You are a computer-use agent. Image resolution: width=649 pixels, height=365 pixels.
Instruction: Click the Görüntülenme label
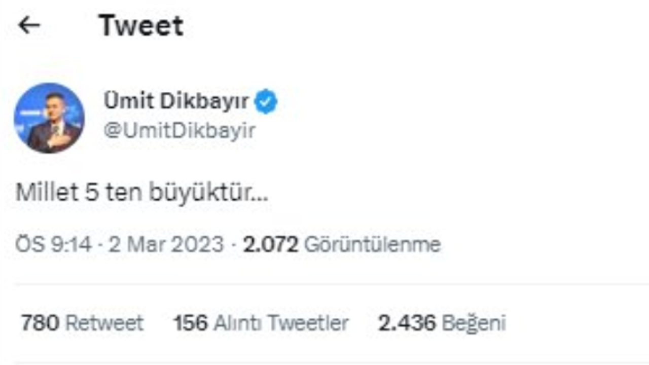(x=372, y=245)
